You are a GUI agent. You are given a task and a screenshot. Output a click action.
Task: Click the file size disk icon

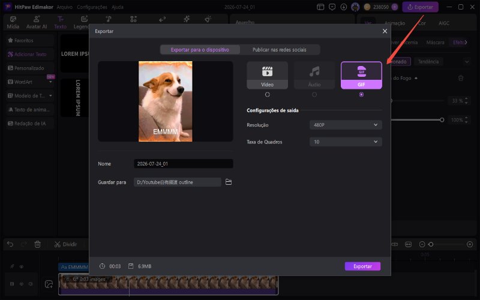pyautogui.click(x=131, y=266)
